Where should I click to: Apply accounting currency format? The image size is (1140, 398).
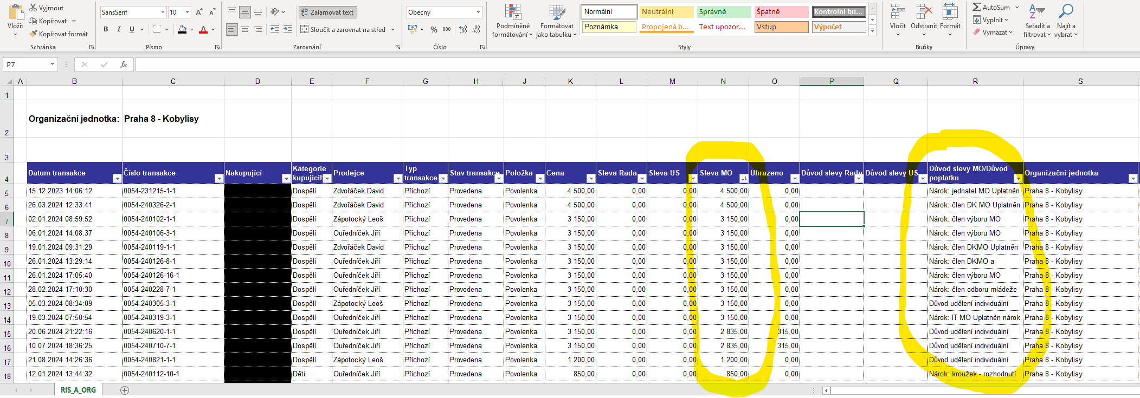pos(413,29)
